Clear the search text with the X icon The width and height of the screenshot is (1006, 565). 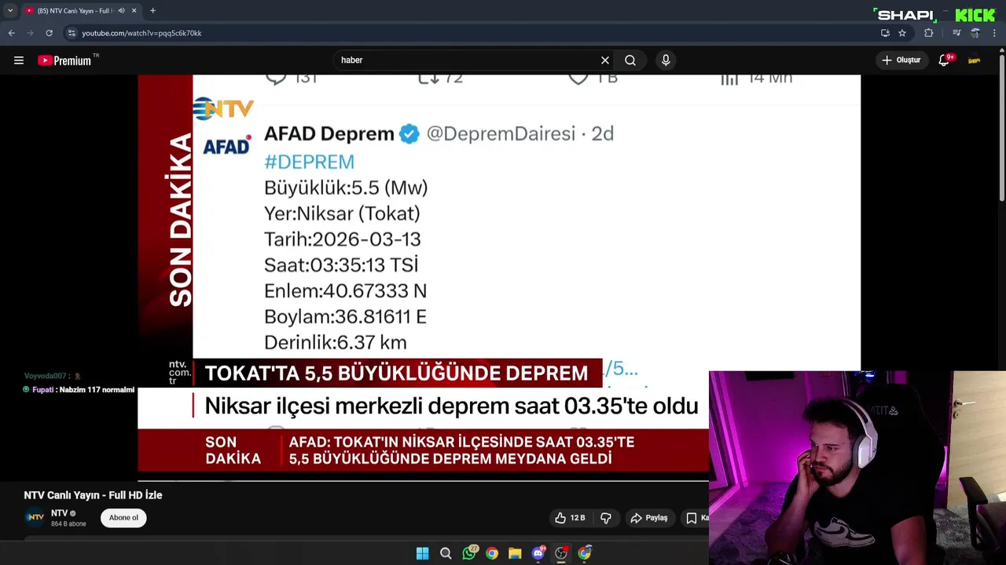click(x=605, y=60)
